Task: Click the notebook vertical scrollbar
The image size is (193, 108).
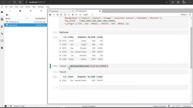Action: (x=191, y=48)
